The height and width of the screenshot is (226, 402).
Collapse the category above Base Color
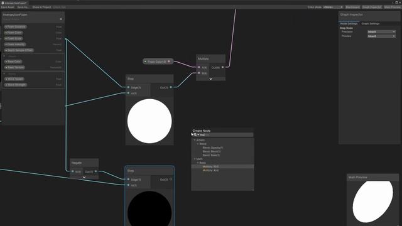click(x=4, y=56)
